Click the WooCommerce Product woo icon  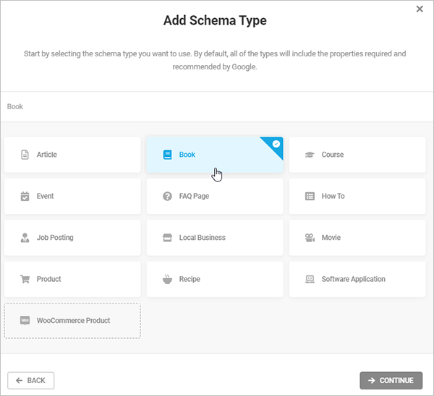click(25, 321)
